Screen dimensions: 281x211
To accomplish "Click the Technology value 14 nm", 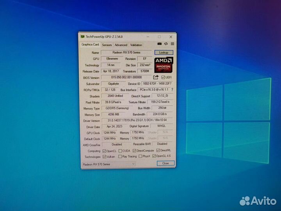I will 111,65.
